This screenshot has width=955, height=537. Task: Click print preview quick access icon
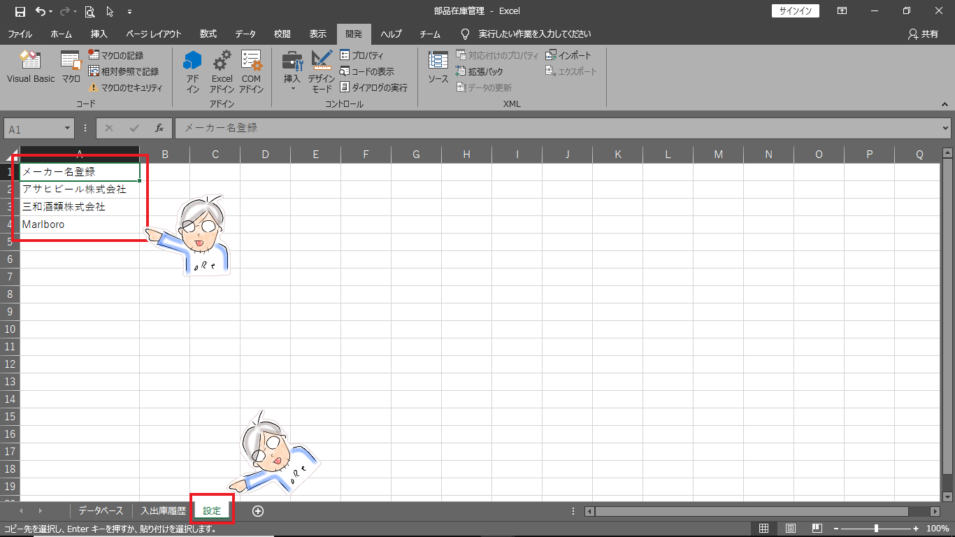coord(89,11)
